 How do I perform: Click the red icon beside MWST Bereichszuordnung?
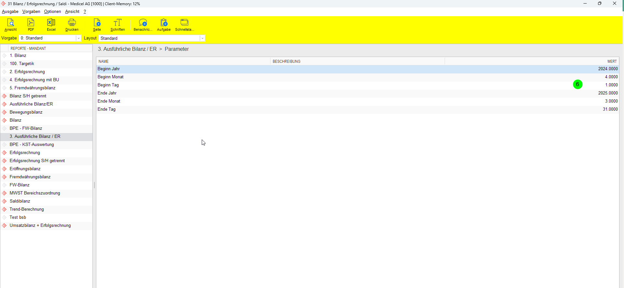(x=5, y=193)
